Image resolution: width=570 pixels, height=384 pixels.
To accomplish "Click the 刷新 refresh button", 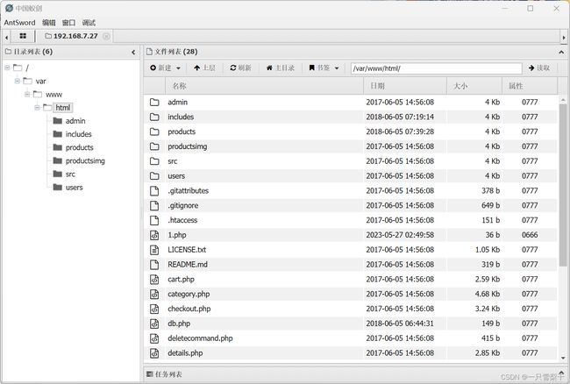I will click(x=240, y=68).
